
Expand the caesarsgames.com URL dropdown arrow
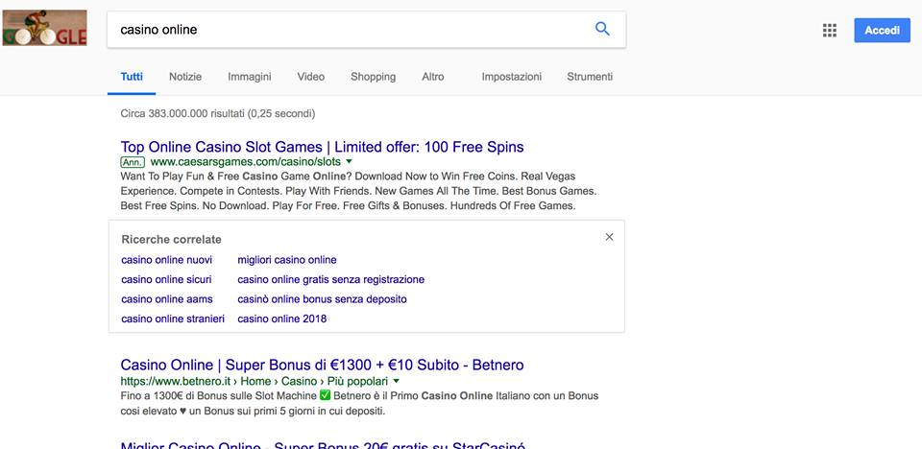pyautogui.click(x=349, y=161)
